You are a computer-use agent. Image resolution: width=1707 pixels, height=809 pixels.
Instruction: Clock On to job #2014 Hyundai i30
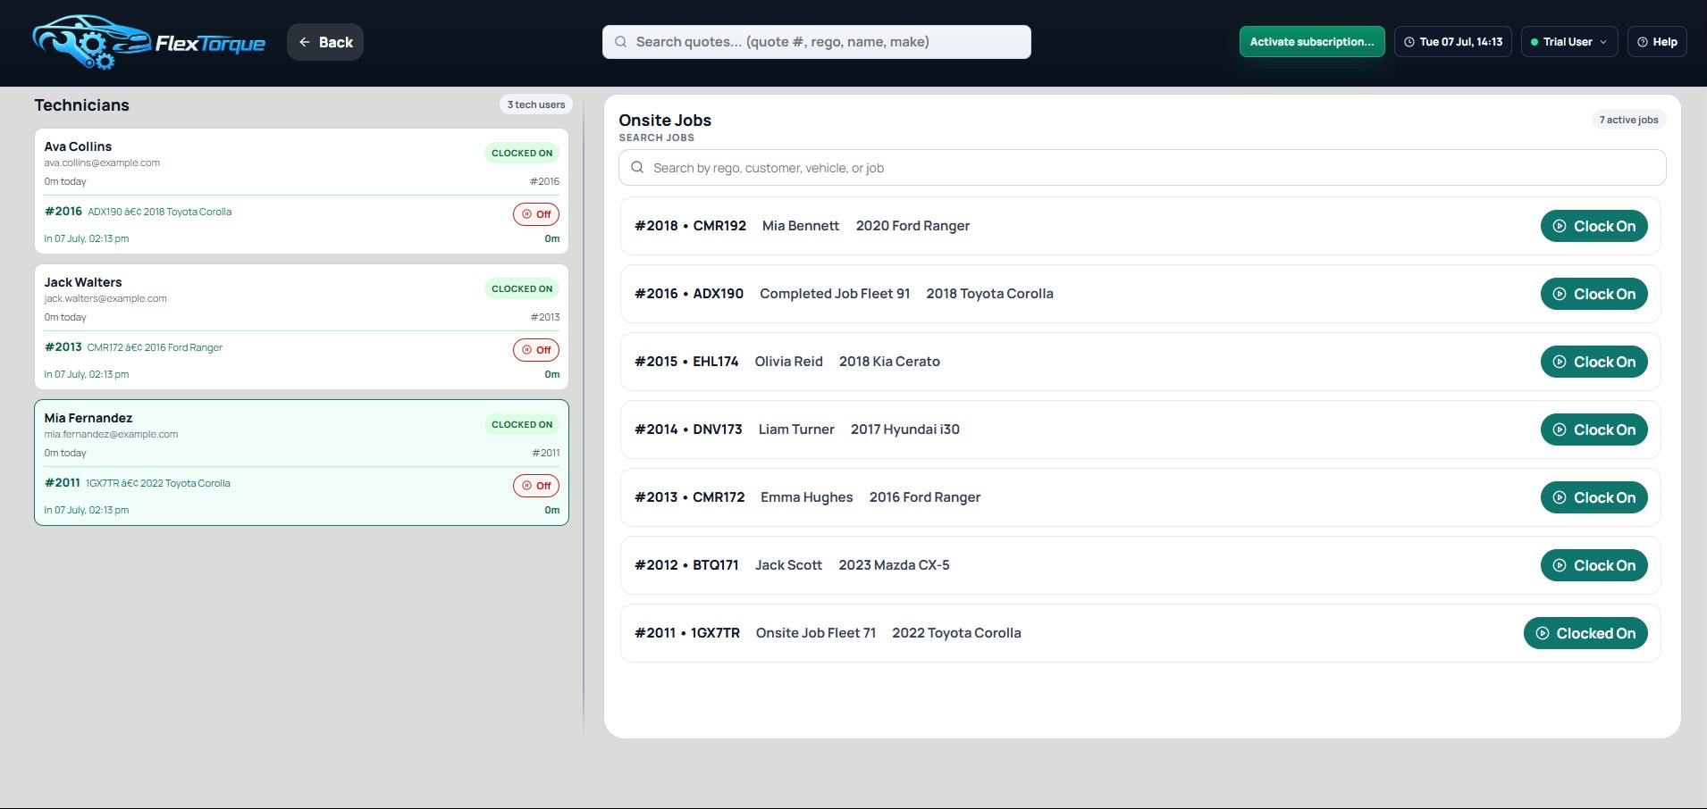pyautogui.click(x=1593, y=430)
